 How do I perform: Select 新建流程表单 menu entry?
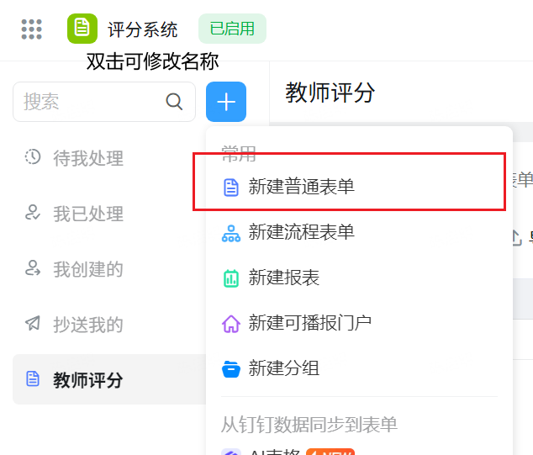301,232
